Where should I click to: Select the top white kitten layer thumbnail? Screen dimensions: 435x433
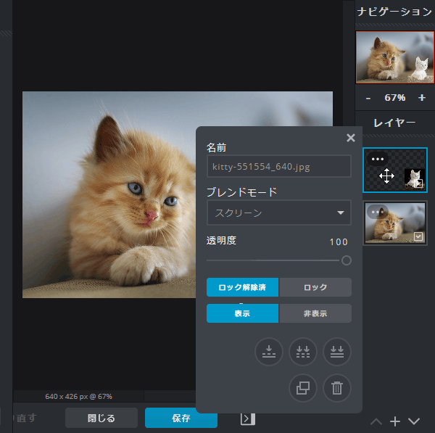395,170
